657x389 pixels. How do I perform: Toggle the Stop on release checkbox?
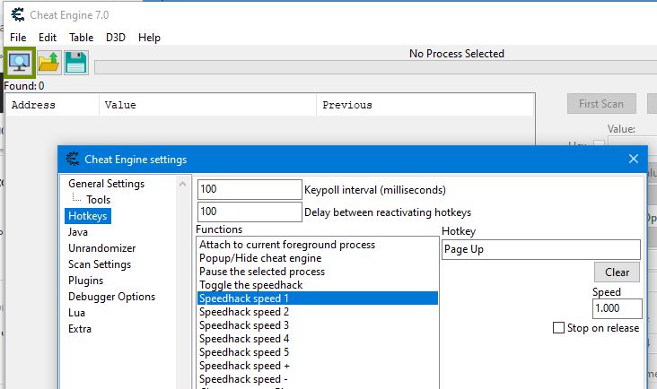point(558,328)
